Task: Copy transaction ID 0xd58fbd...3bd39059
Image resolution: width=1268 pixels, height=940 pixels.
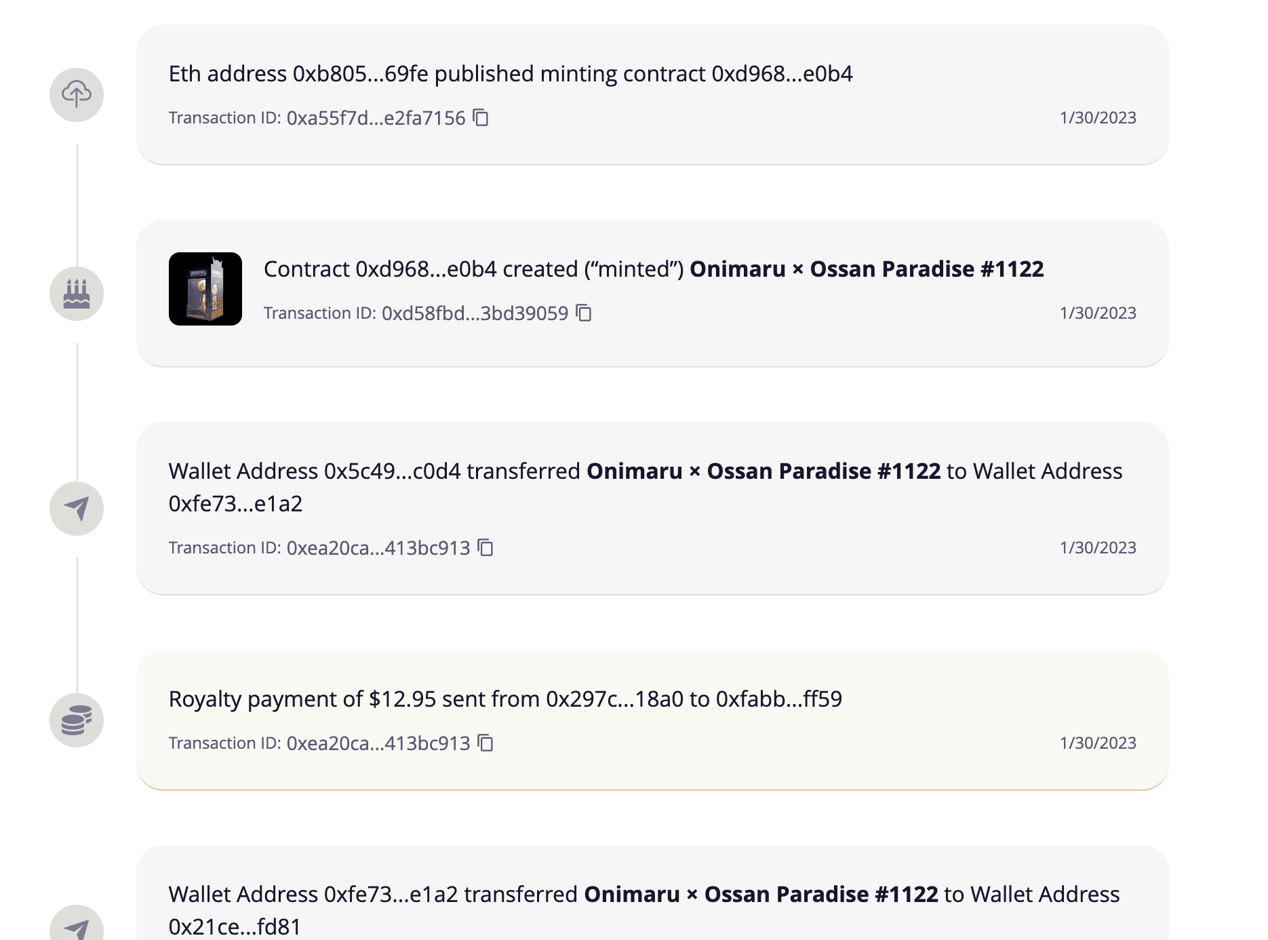Action: pos(584,313)
